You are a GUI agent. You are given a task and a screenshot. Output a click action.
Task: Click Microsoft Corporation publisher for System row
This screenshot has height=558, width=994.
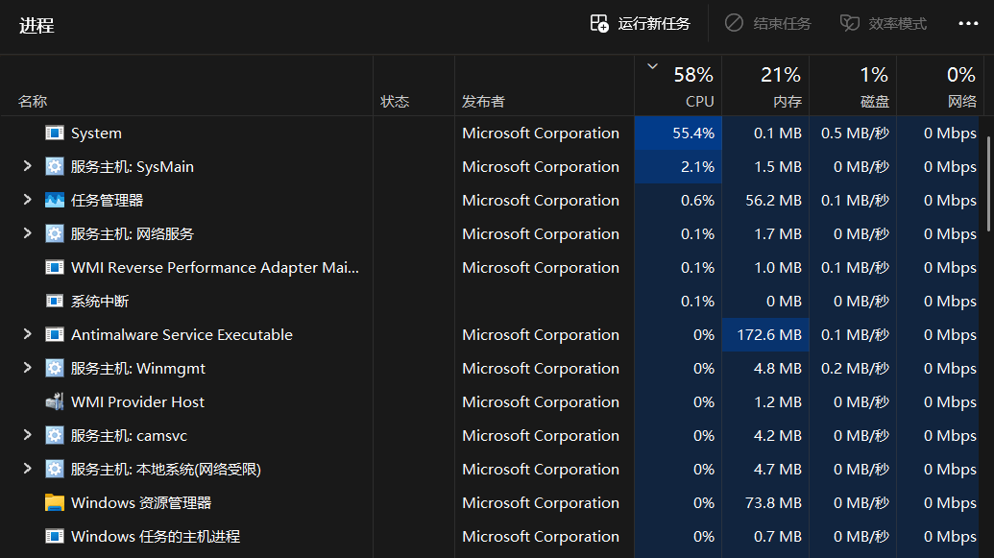[x=540, y=133]
